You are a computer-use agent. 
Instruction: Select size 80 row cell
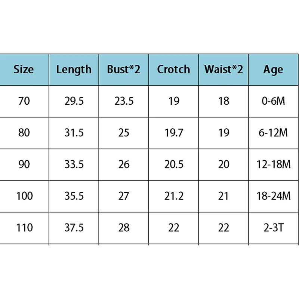[24, 133]
